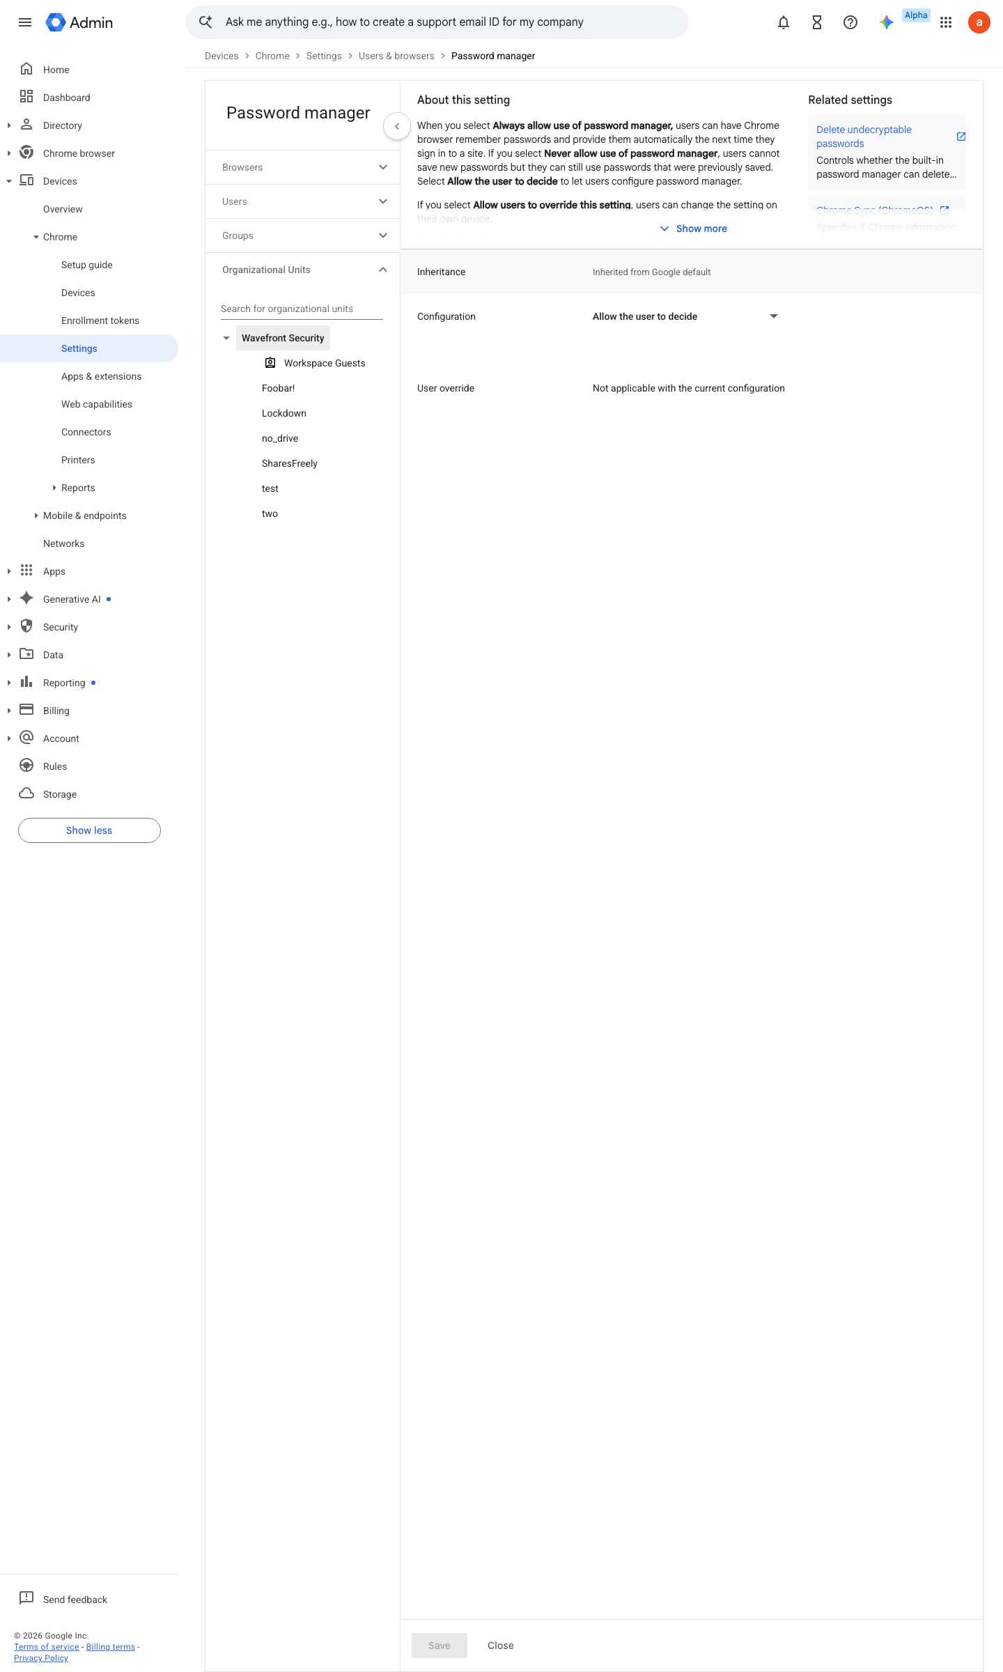This screenshot has height=1672, width=1003.
Task: Click the Data folder icon
Action: [x=26, y=654]
